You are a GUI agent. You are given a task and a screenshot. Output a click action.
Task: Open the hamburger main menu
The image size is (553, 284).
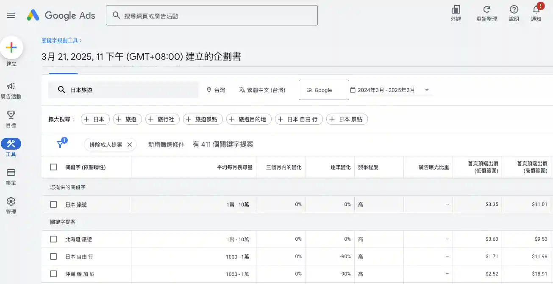(x=11, y=15)
